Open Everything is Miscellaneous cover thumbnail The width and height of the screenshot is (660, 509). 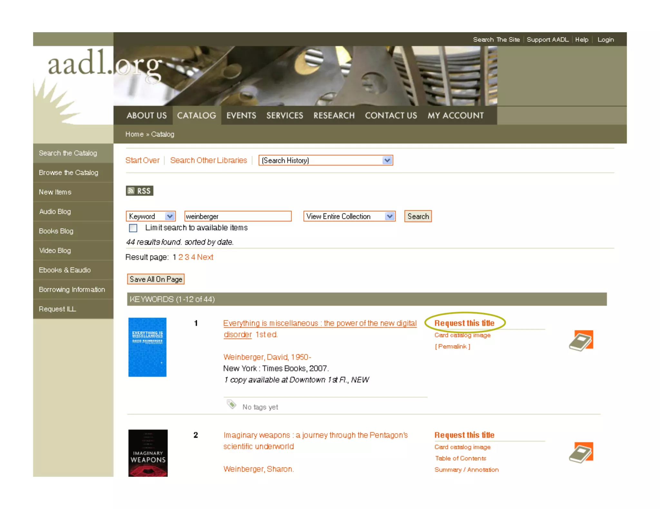point(147,347)
